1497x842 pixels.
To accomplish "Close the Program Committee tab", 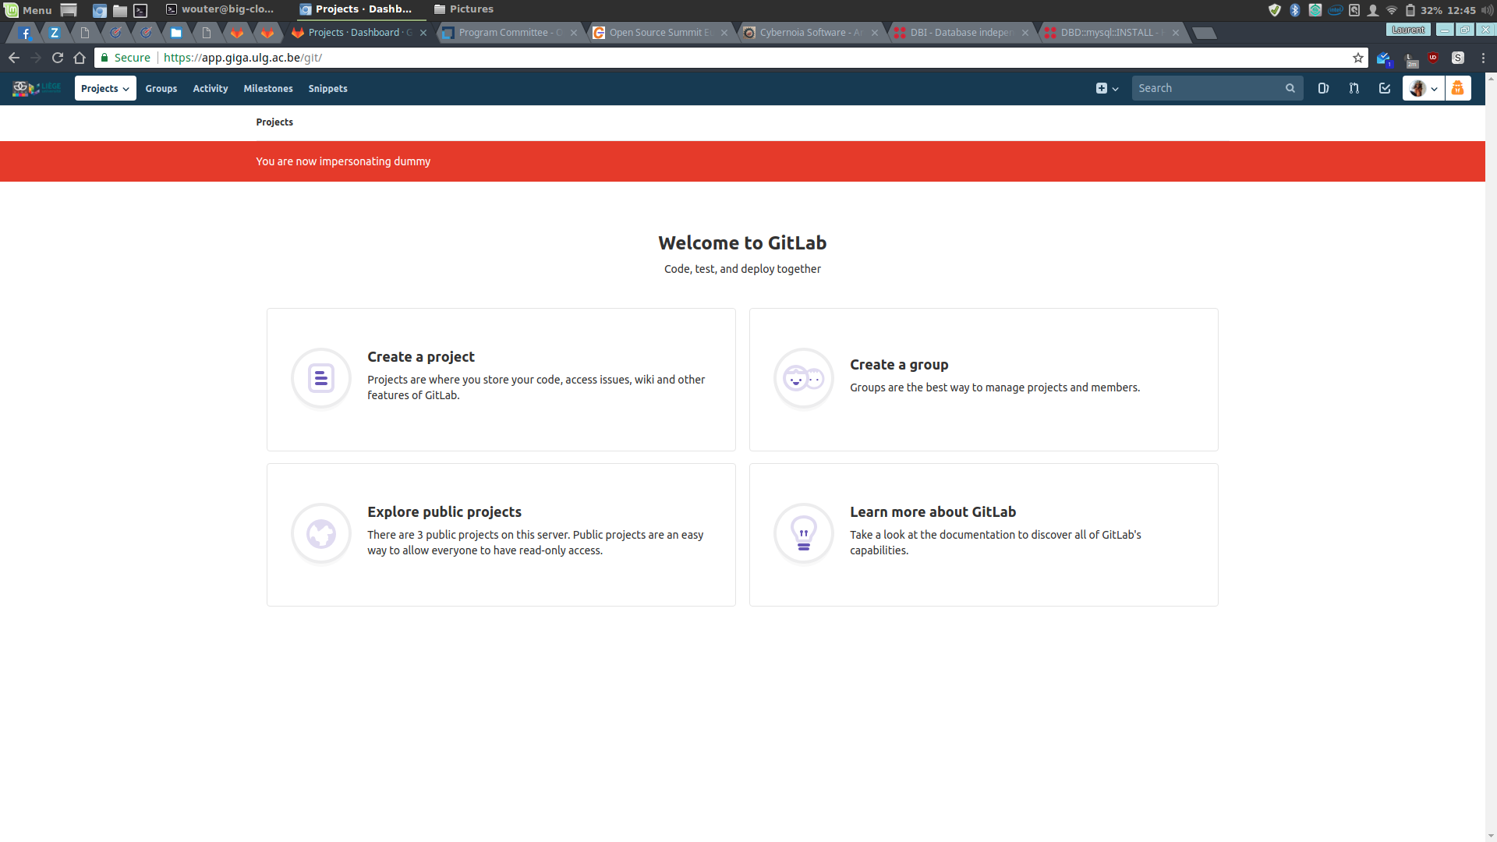I will pyautogui.click(x=574, y=33).
